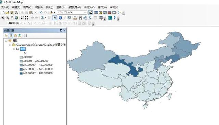
Task: Select the Zoom Out tool
Action: pos(8,18)
